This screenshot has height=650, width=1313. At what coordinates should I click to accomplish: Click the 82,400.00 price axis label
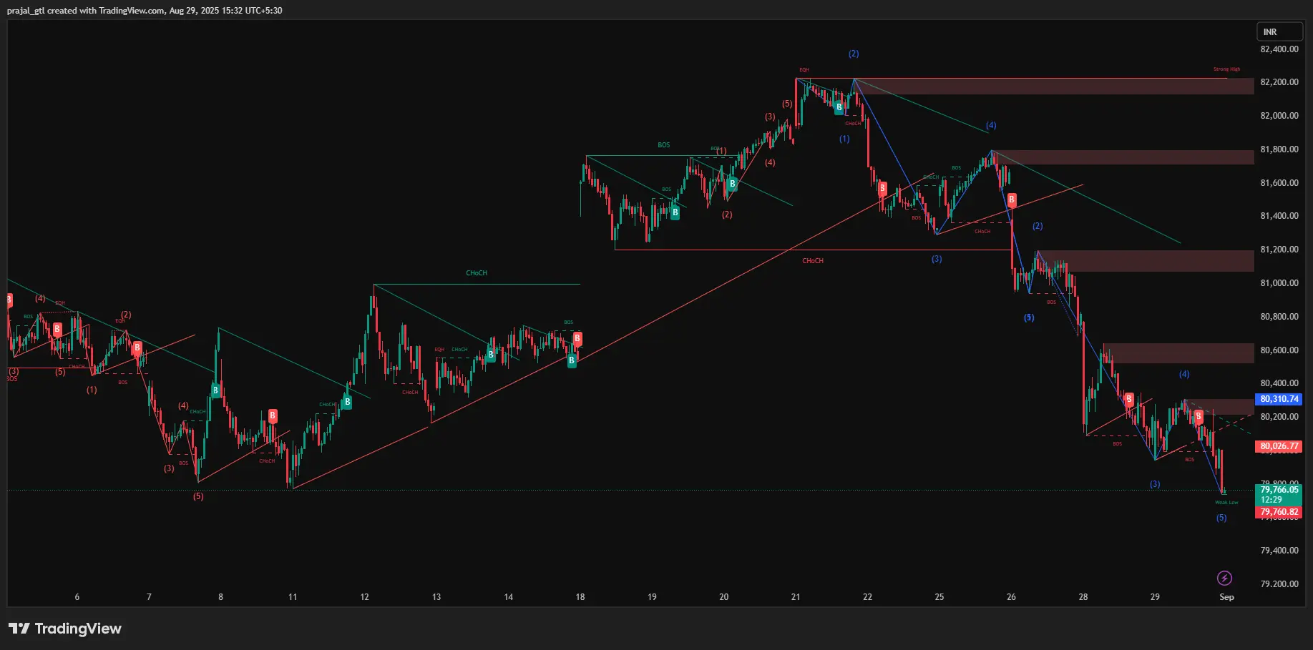(x=1279, y=49)
